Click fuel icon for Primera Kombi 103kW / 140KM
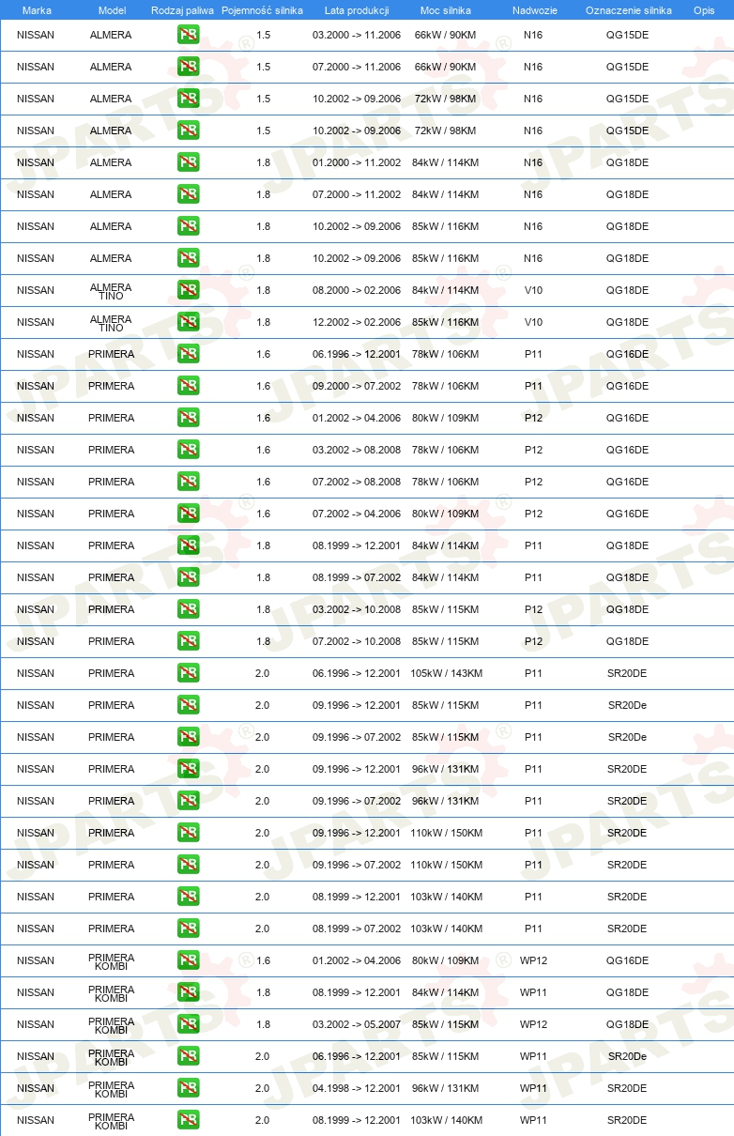The width and height of the screenshot is (734, 1136). 188,1120
